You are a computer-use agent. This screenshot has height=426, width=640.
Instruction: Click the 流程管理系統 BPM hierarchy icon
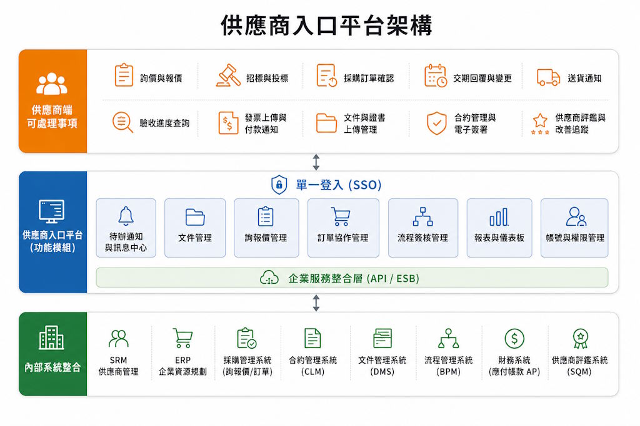click(449, 338)
